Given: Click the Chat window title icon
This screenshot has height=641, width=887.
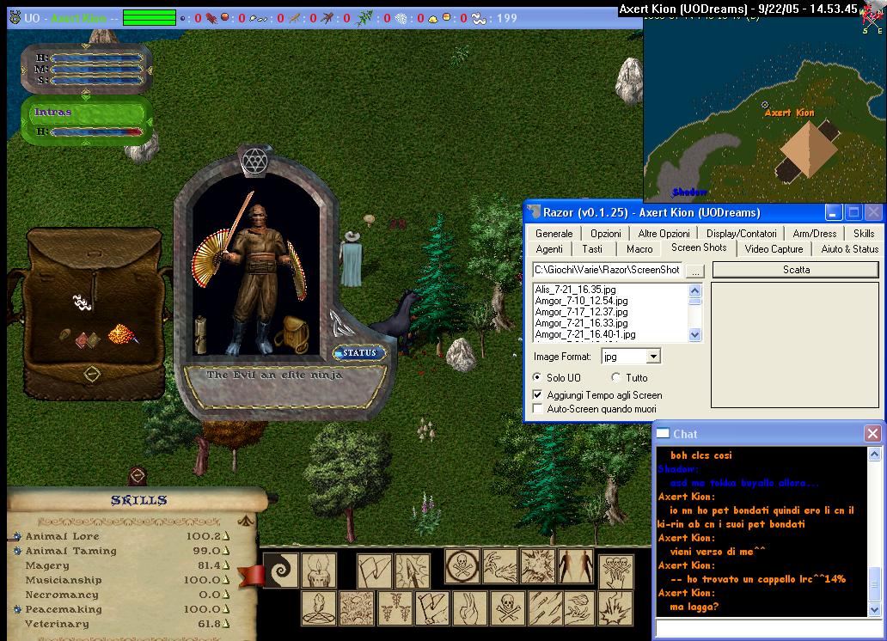Looking at the screenshot, I should pyautogui.click(x=663, y=433).
